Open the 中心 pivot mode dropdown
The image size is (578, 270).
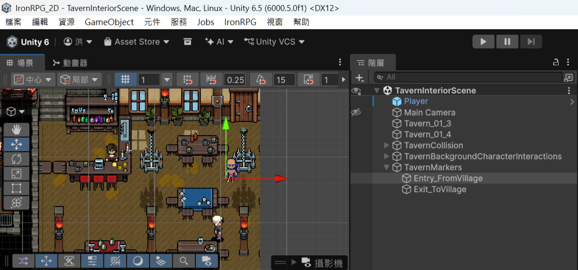(x=33, y=79)
